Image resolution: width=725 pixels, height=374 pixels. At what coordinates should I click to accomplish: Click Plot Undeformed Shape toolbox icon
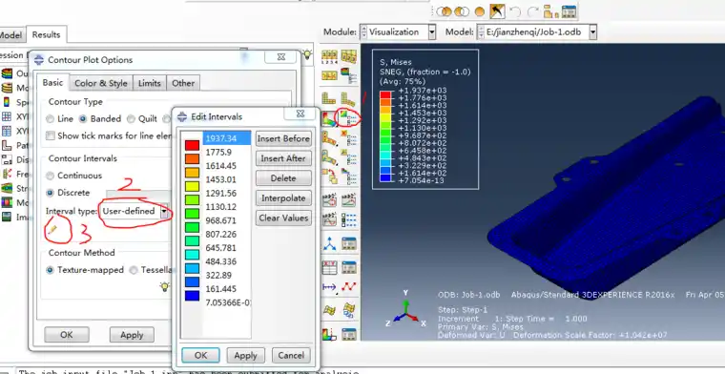(x=329, y=98)
